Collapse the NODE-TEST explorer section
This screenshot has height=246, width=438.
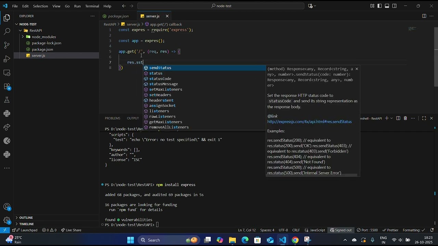pos(16,24)
